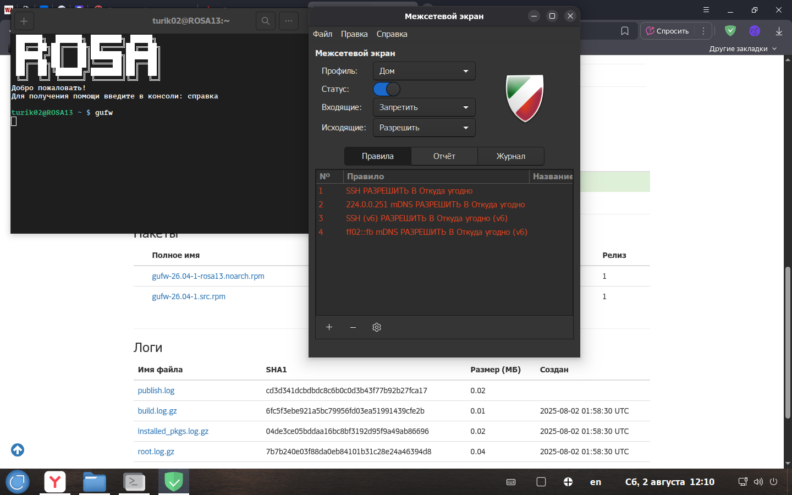Expand the Входящие dropdown
The width and height of the screenshot is (792, 495).
(424, 107)
